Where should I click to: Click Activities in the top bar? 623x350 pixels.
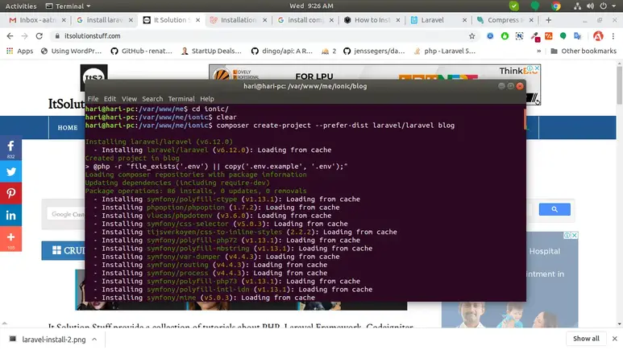[x=21, y=6]
